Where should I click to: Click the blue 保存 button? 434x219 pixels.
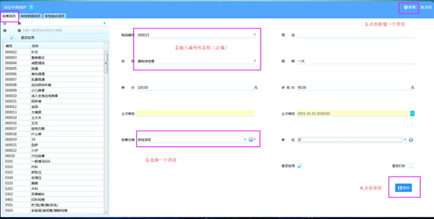point(403,187)
